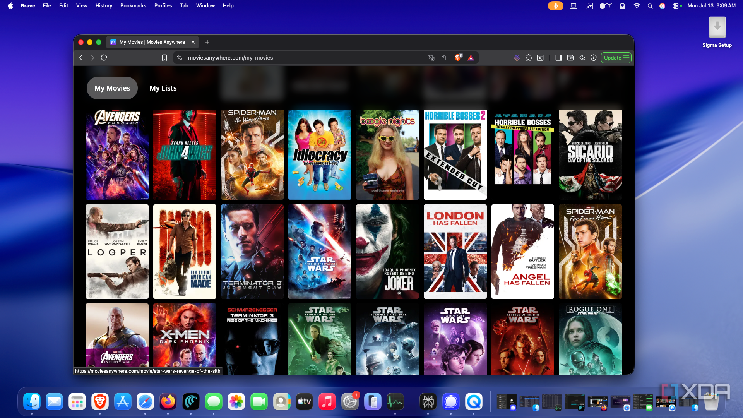
Task: Open Terminator 3 Rise of the Machines poster
Action: pyautogui.click(x=252, y=339)
